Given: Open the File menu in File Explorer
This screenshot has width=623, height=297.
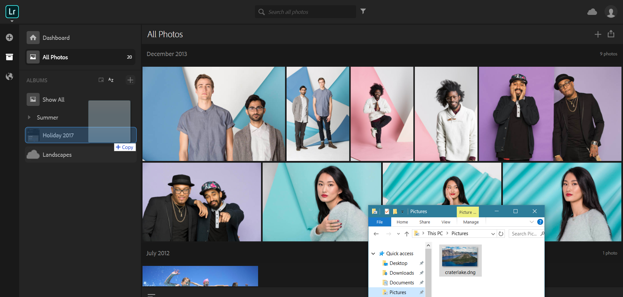Looking at the screenshot, I should point(379,222).
